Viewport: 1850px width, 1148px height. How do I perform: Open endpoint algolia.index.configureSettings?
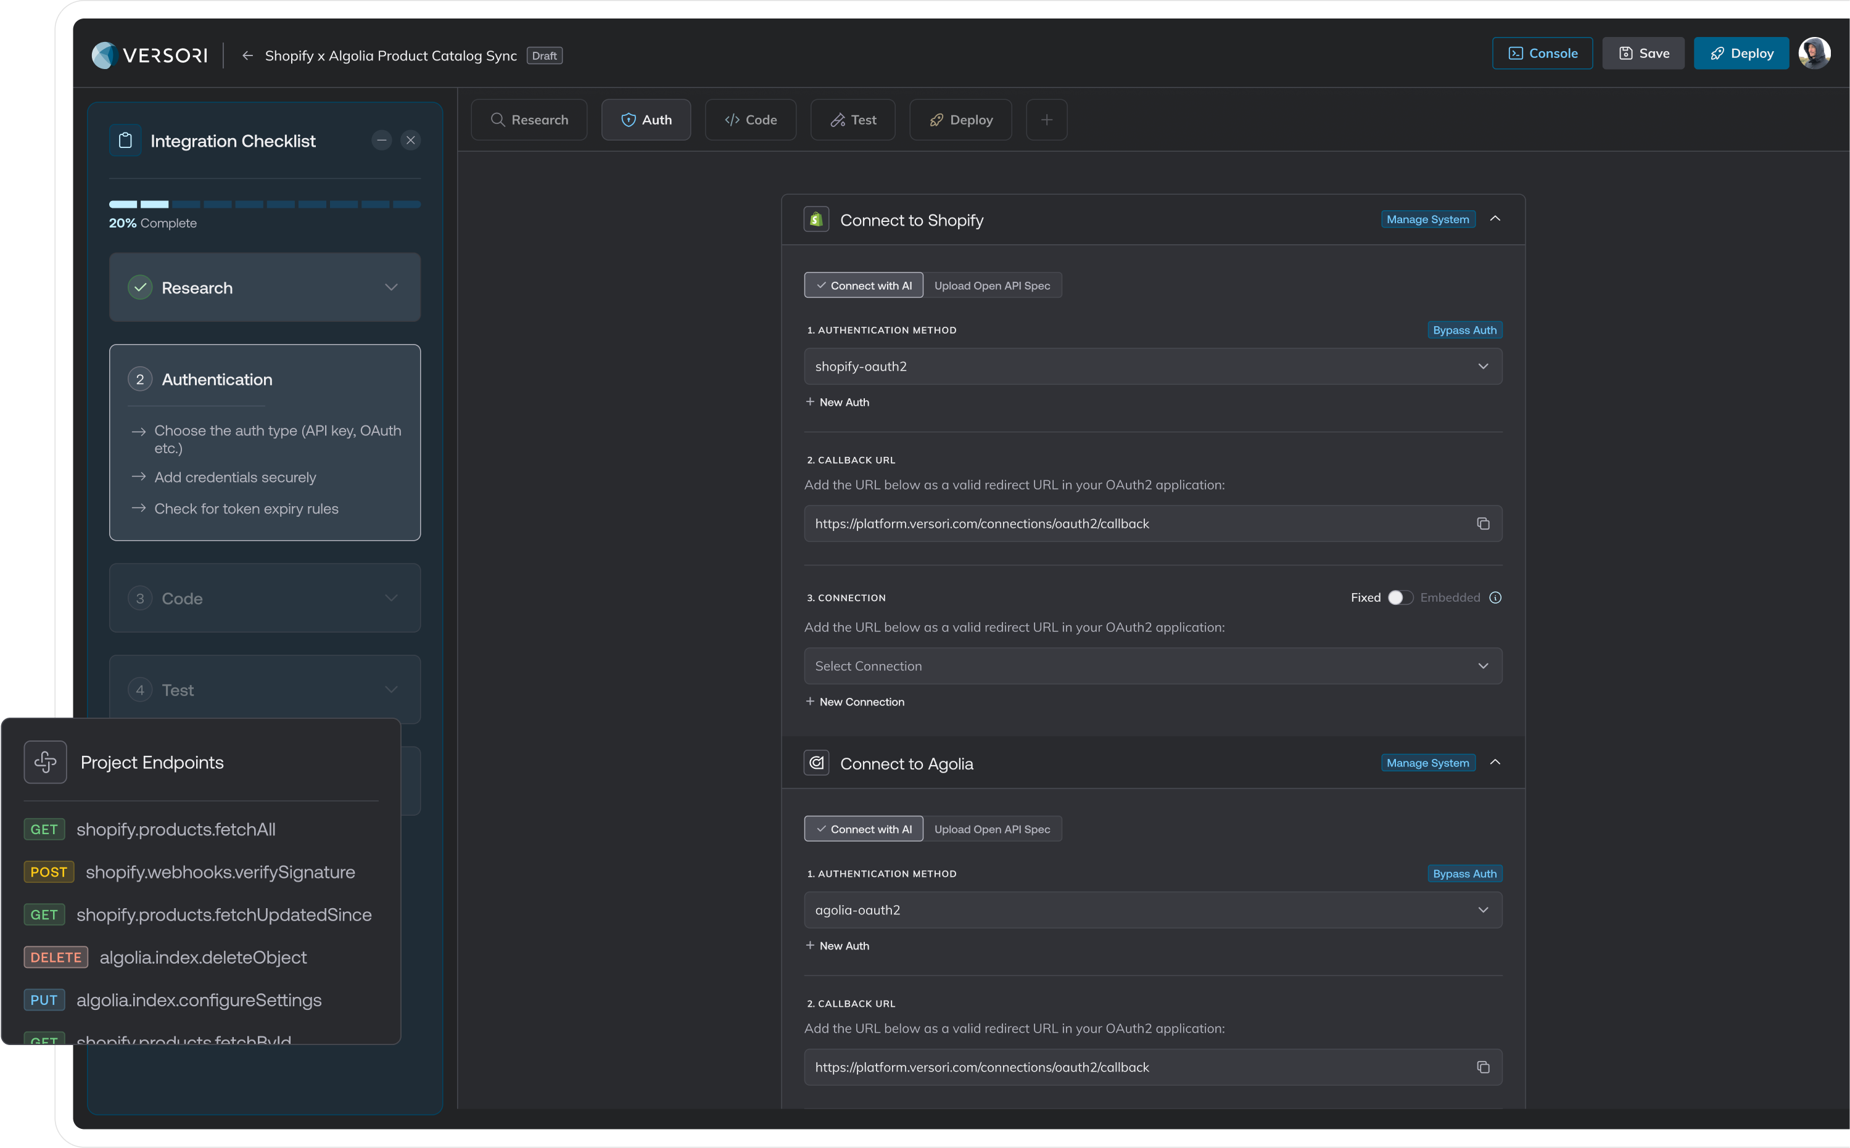coord(199,999)
